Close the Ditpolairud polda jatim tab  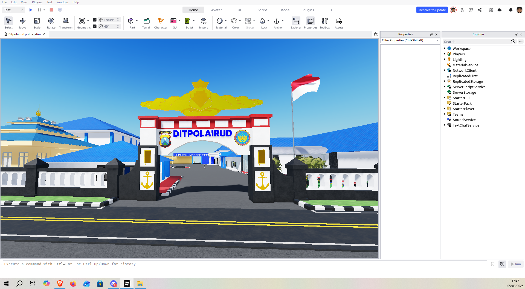click(44, 34)
